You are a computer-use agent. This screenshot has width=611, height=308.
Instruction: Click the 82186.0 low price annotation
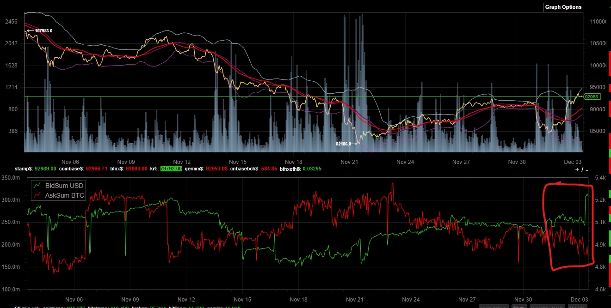pos(344,144)
